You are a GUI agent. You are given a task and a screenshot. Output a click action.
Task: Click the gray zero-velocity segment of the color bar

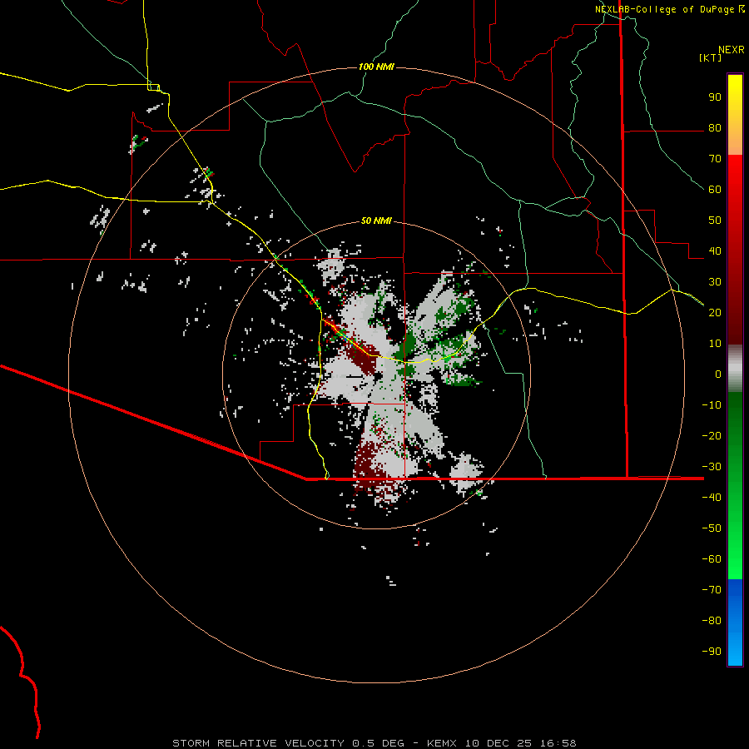click(735, 369)
